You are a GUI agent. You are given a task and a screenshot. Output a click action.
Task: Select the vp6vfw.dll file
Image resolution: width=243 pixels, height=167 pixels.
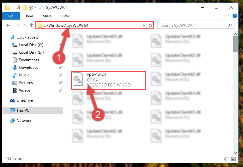tap(109, 80)
